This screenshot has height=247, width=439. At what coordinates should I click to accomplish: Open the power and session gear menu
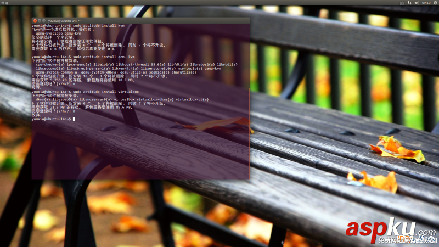pos(436,3)
